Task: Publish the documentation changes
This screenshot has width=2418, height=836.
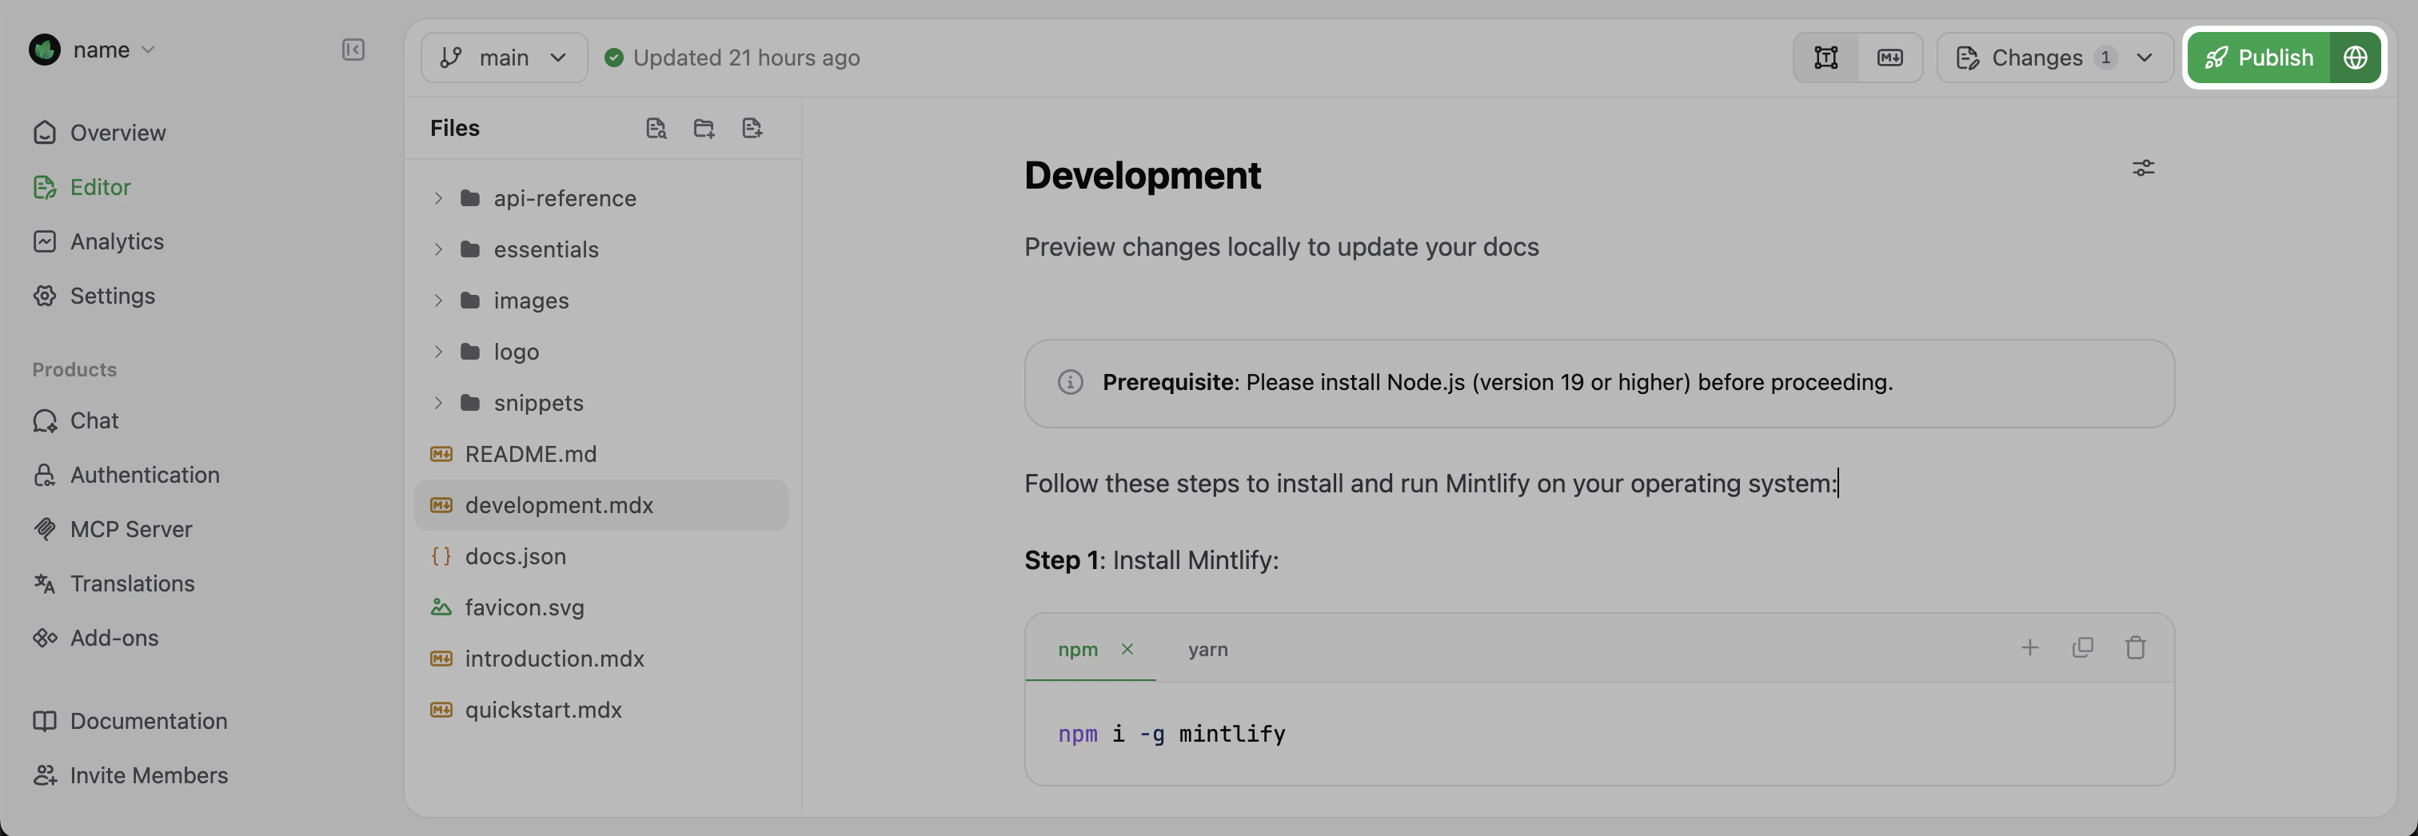Action: point(2272,58)
